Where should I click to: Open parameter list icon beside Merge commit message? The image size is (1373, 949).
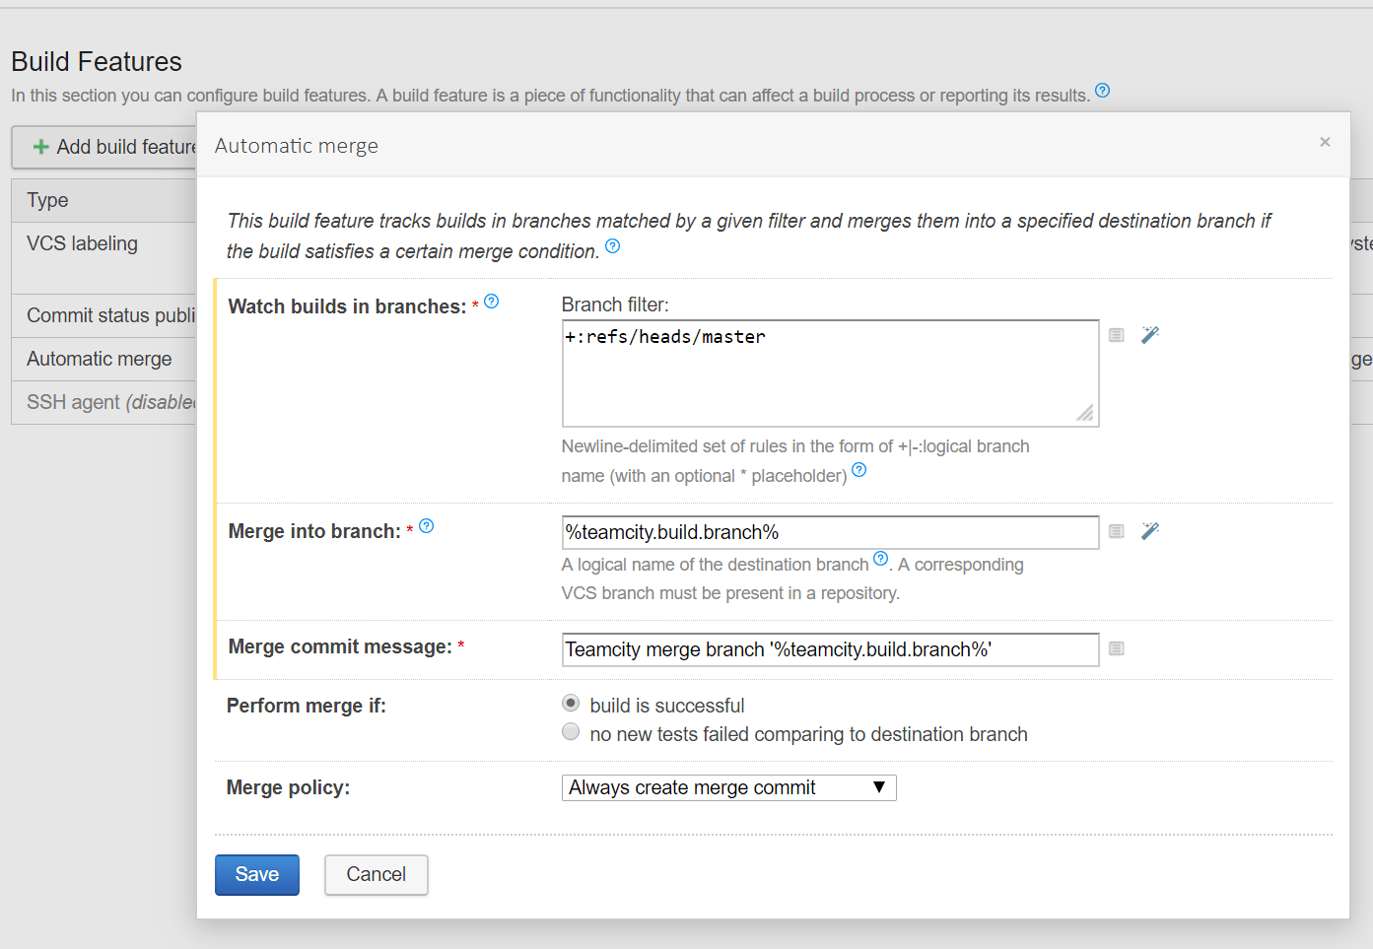click(1116, 648)
